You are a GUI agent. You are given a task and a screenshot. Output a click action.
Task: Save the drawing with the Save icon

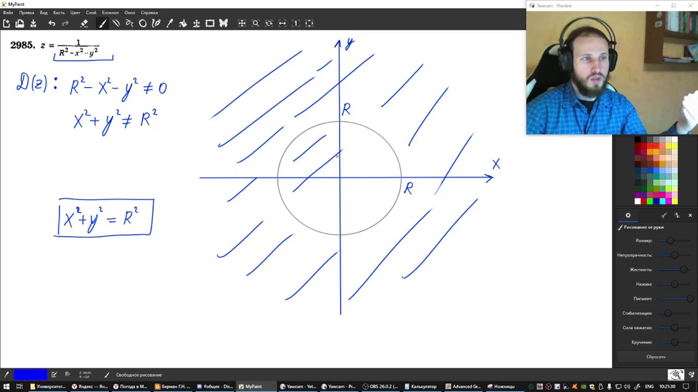point(33,23)
